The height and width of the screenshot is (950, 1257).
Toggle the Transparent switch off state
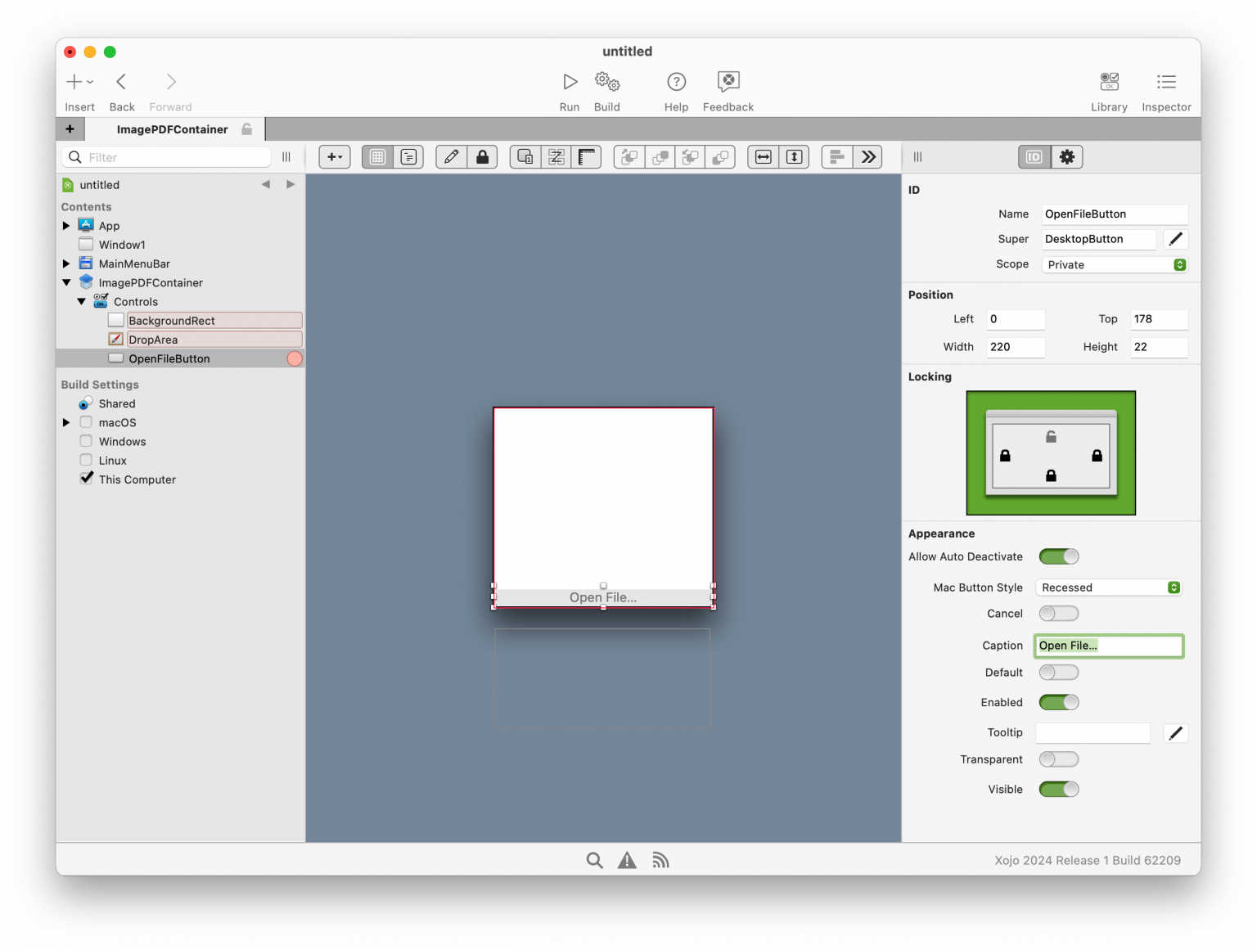click(1058, 759)
